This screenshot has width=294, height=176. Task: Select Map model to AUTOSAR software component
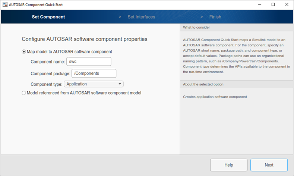[24, 52]
